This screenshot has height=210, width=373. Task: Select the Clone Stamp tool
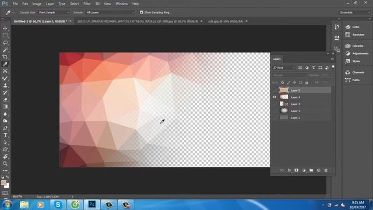(x=5, y=86)
